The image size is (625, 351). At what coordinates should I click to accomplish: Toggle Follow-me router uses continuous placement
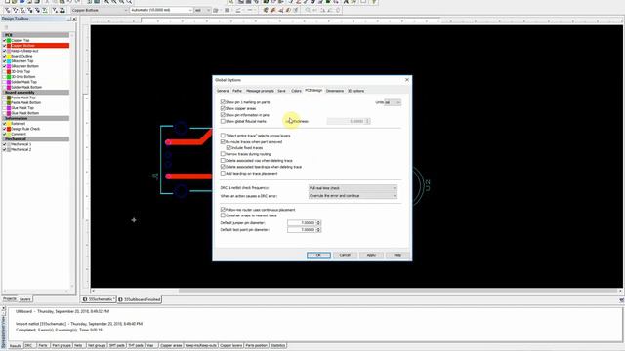tap(223, 210)
